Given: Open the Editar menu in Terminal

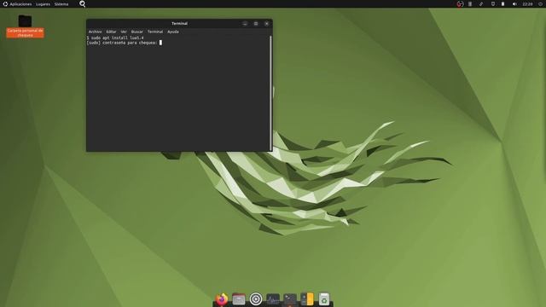Looking at the screenshot, I should coord(111,32).
